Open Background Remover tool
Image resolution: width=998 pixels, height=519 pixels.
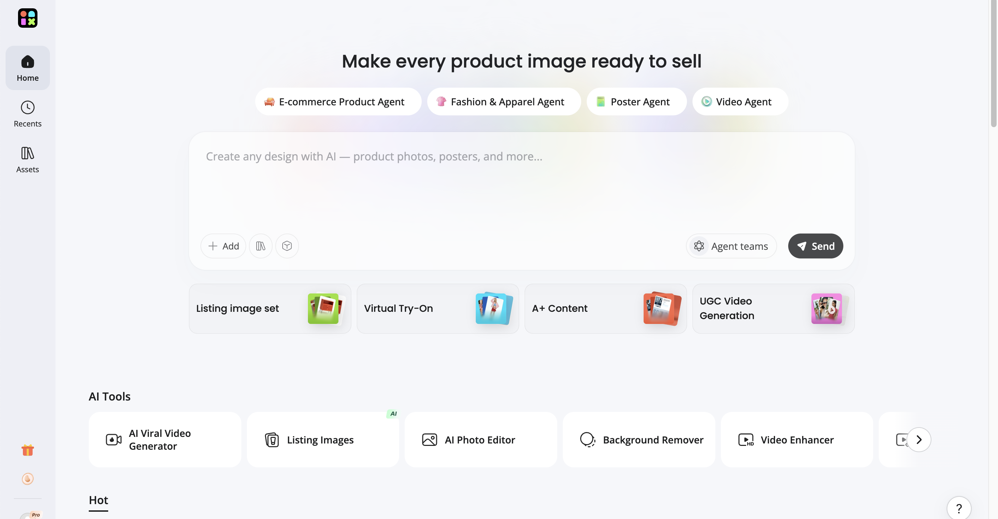point(639,440)
